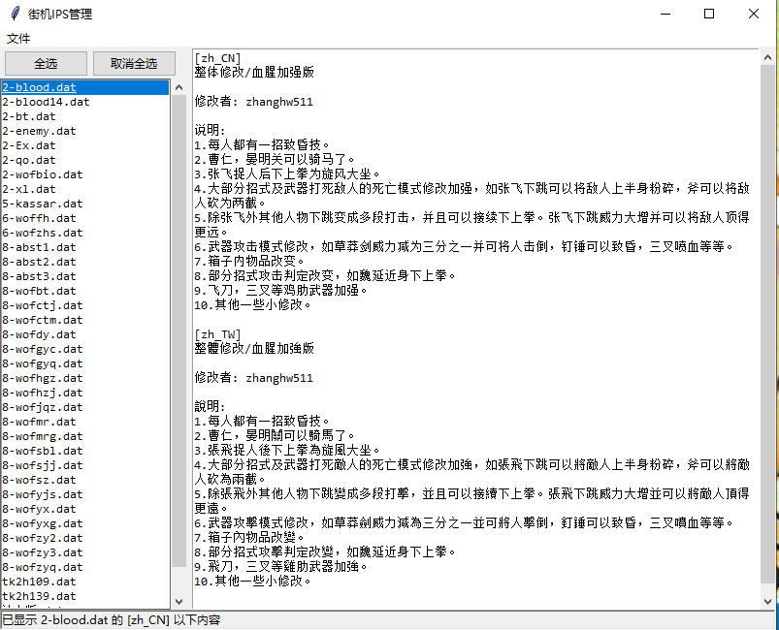Click the 取消全选 button

(134, 64)
